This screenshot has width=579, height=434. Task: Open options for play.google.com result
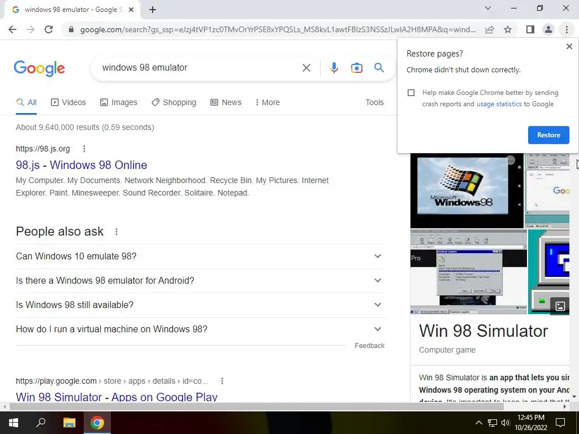click(222, 381)
